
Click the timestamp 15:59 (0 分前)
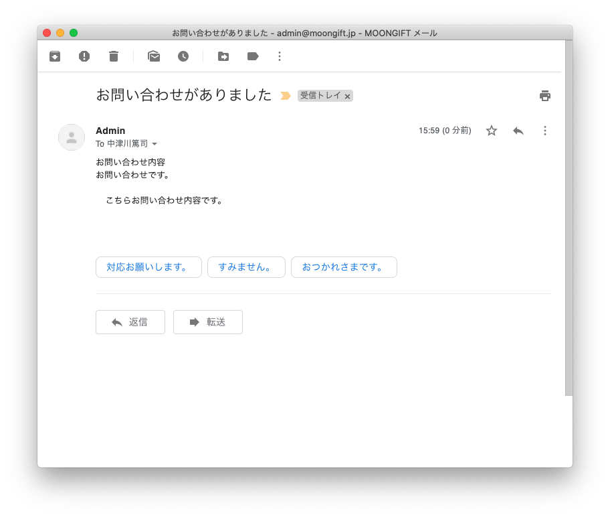445,131
